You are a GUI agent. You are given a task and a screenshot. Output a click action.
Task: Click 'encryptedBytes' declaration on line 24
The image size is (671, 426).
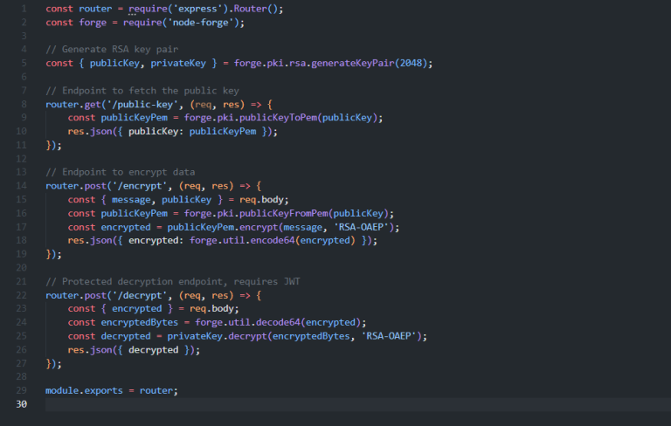(x=140, y=322)
